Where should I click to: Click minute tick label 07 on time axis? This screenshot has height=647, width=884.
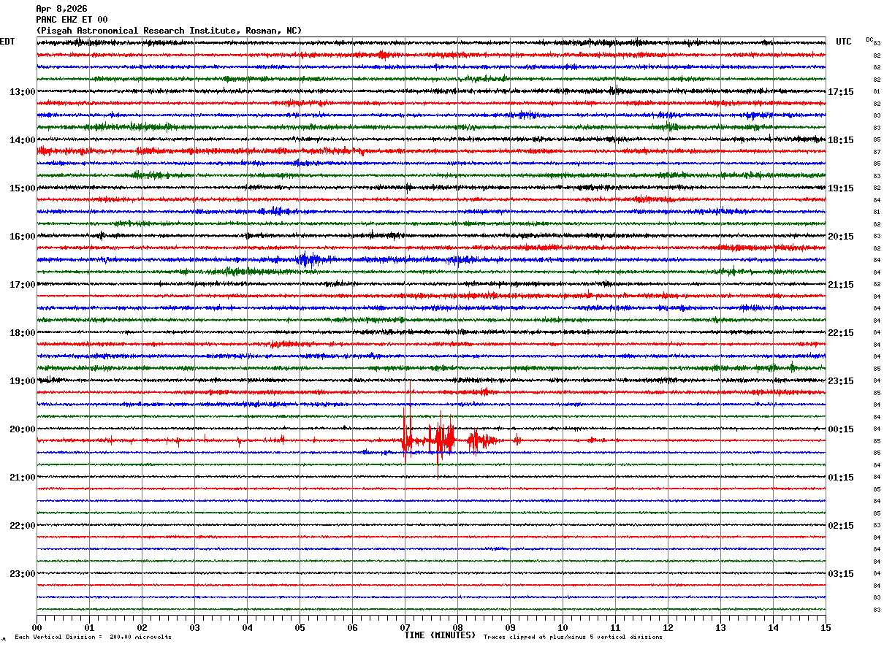[x=405, y=627]
